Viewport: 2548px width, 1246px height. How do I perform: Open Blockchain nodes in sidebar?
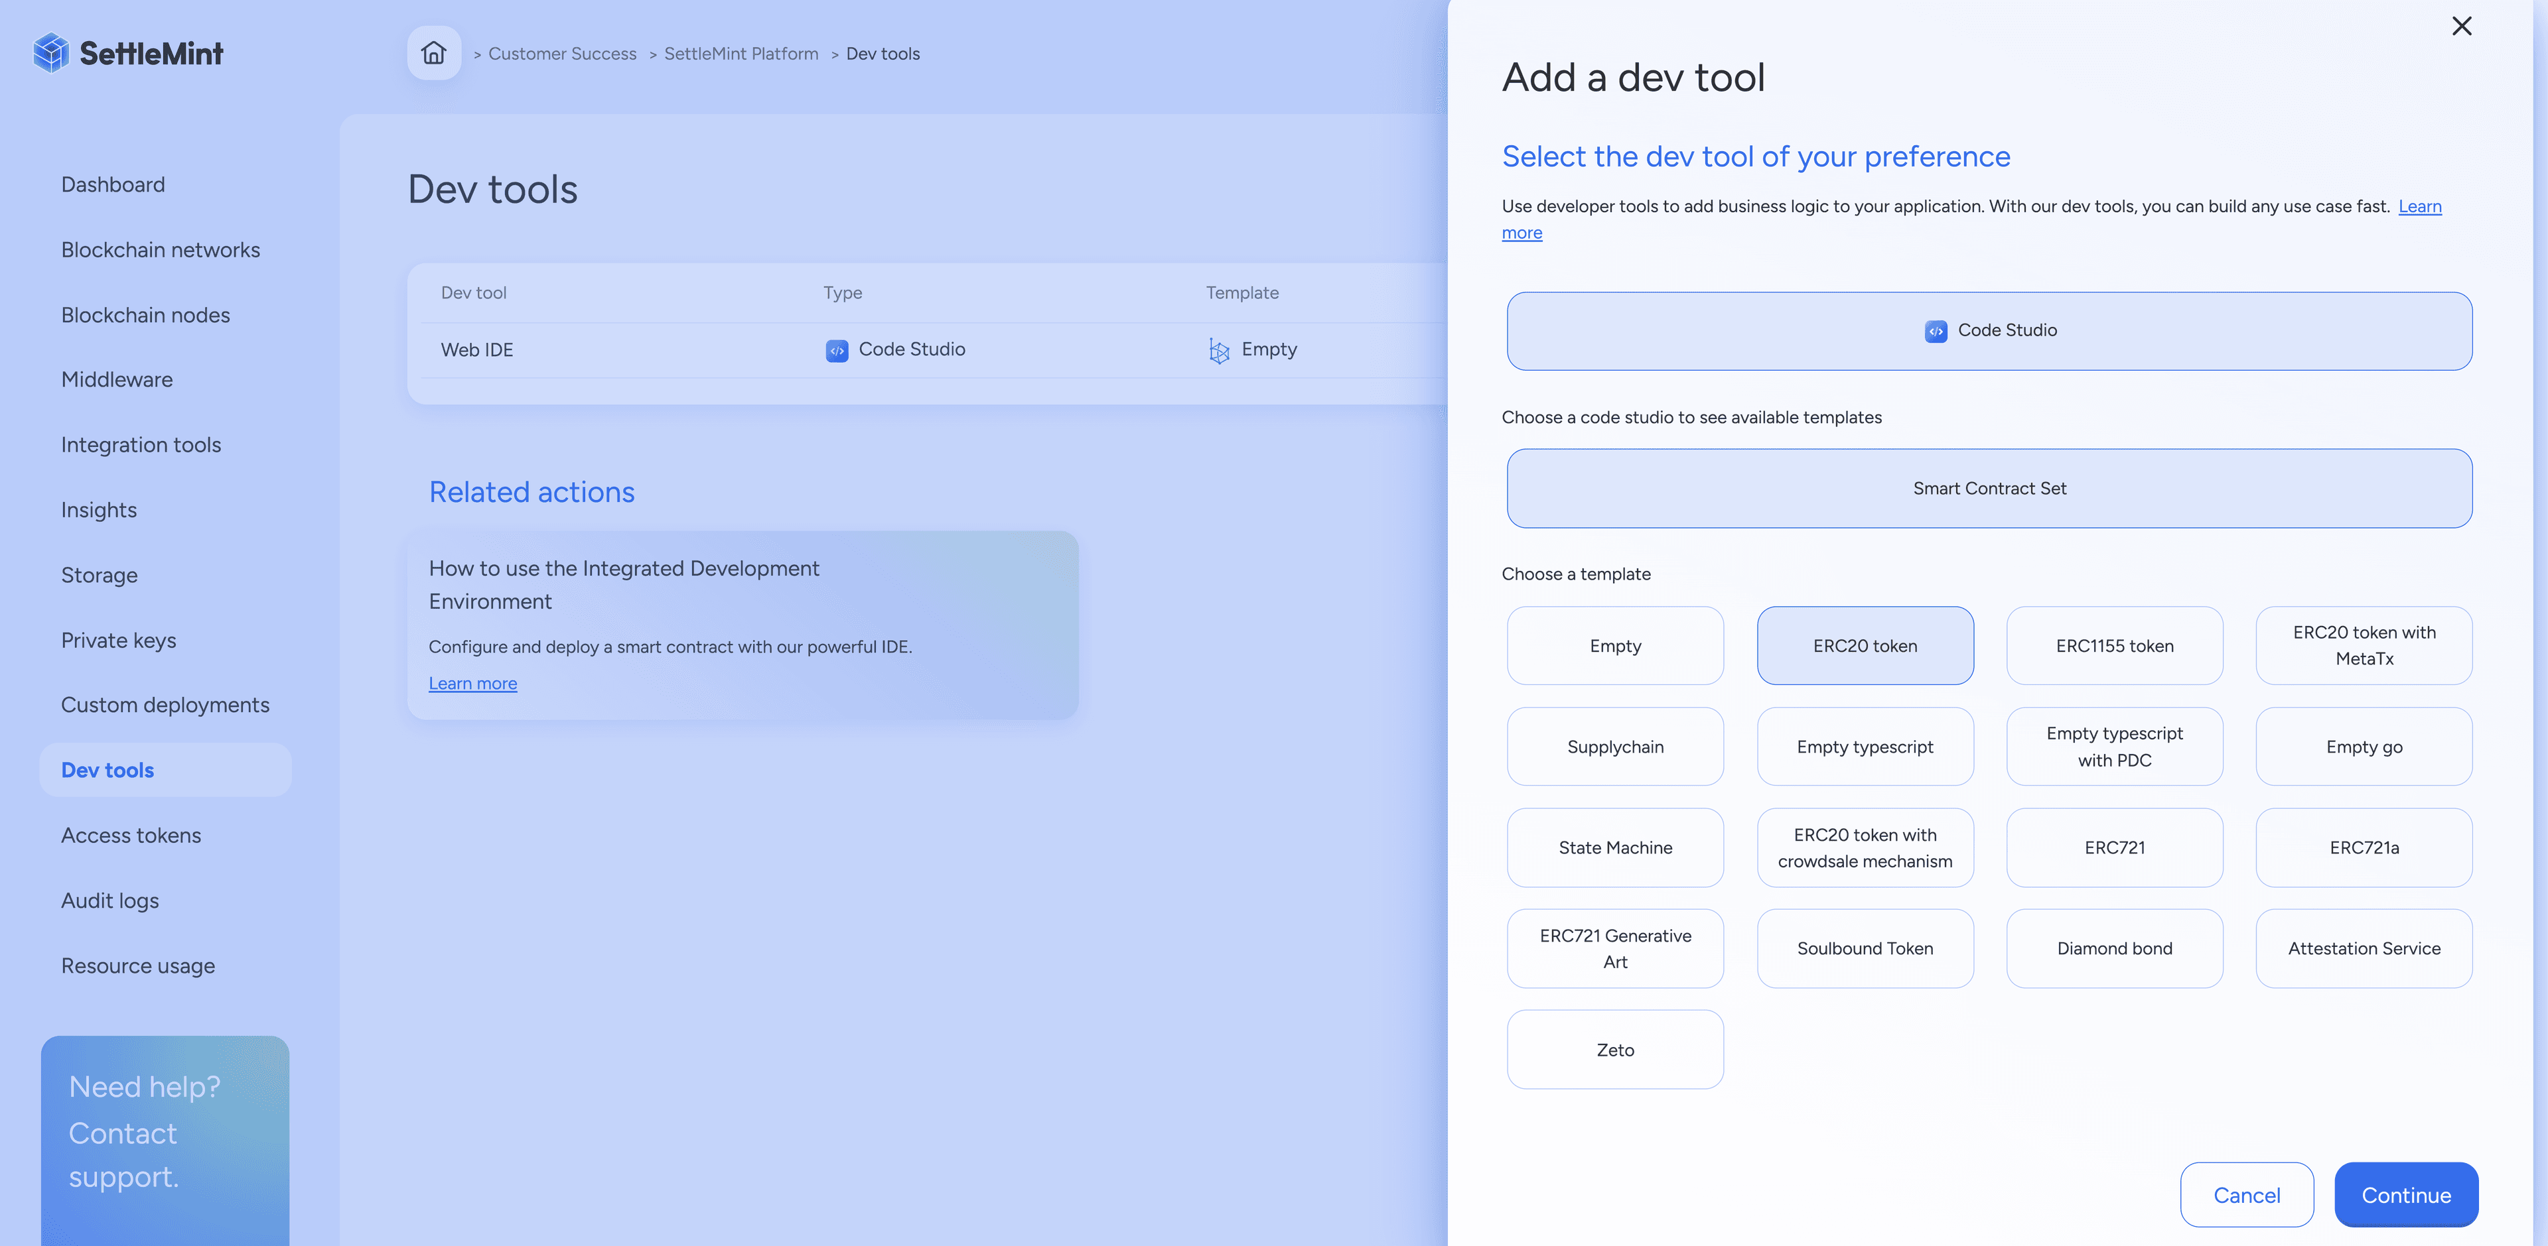pos(145,316)
